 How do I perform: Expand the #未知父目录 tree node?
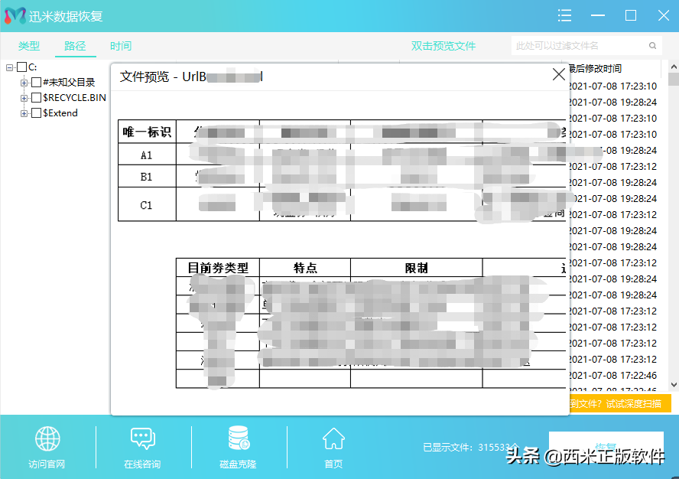(24, 83)
